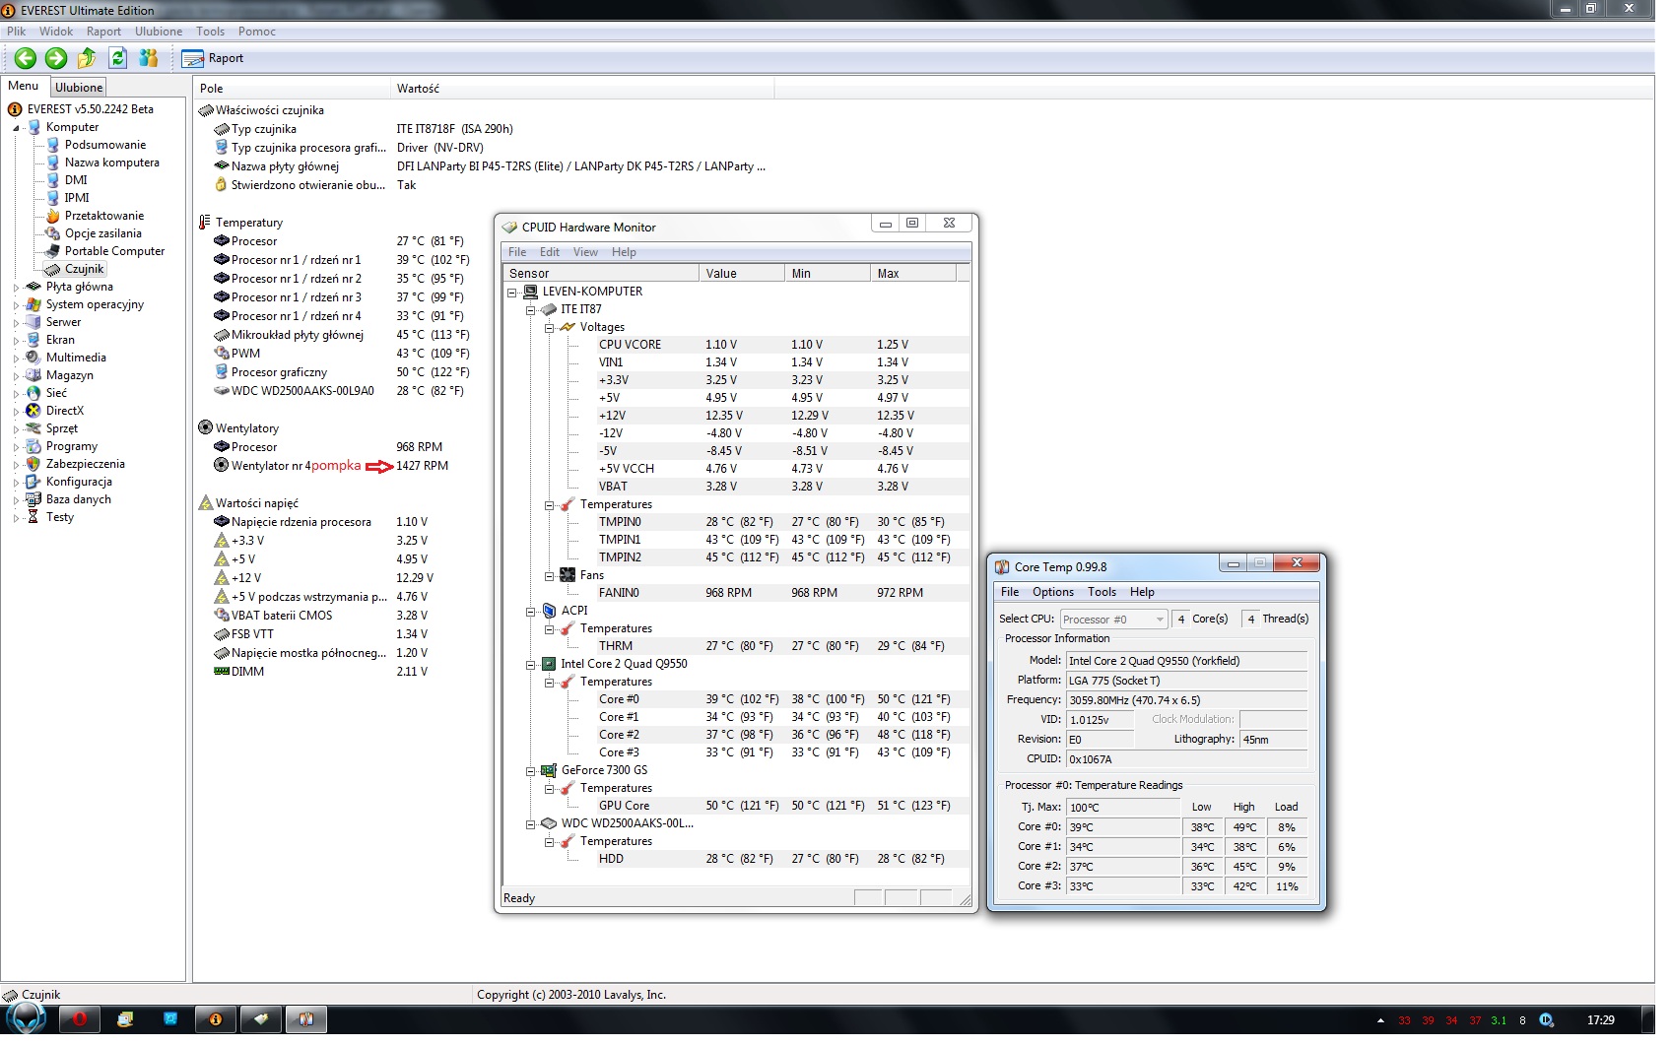Screen dimensions: 1671x1046
Task: Open the Widok menu in EVEREST
Action: click(56, 32)
